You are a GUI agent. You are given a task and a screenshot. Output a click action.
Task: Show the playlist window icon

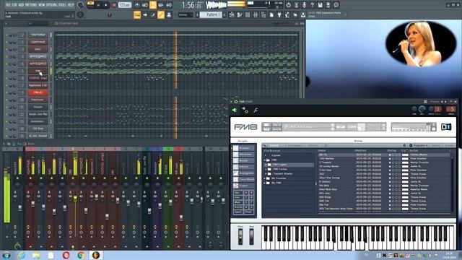pos(232,14)
